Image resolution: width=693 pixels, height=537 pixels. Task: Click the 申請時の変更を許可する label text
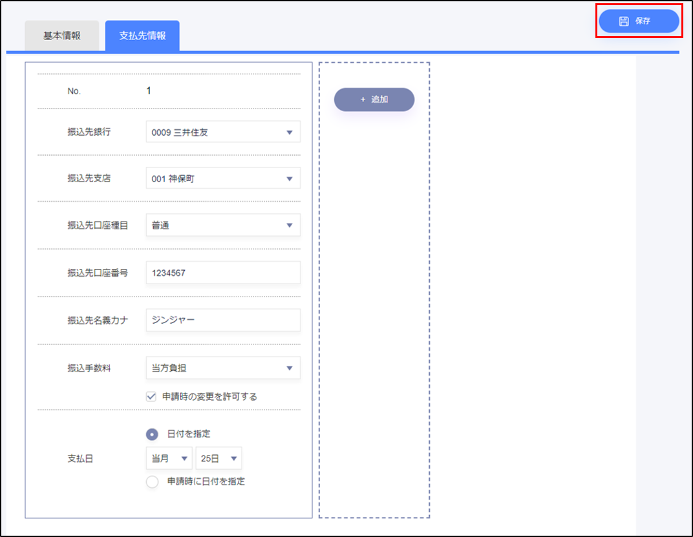coord(209,397)
